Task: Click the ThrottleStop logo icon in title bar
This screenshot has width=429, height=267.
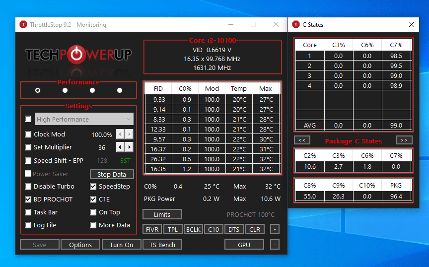Action: tap(23, 25)
